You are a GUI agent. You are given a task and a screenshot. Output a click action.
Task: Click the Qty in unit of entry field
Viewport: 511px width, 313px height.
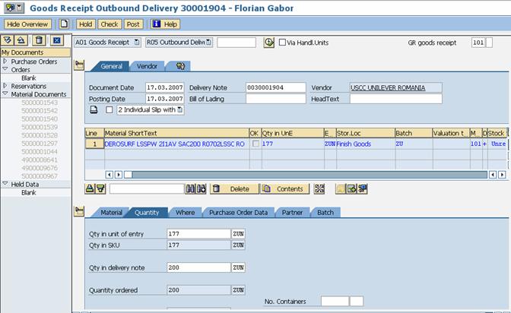pyautogui.click(x=198, y=234)
